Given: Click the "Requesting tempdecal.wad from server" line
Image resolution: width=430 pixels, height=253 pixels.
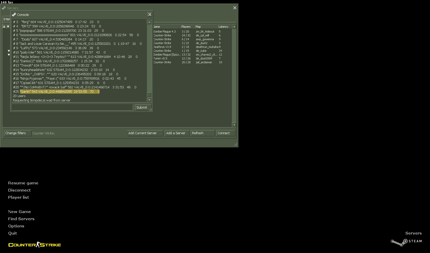Looking at the screenshot, I should click(41, 100).
